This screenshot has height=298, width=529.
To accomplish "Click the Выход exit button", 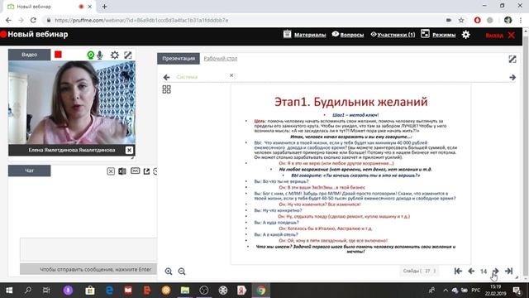I will 500,35.
